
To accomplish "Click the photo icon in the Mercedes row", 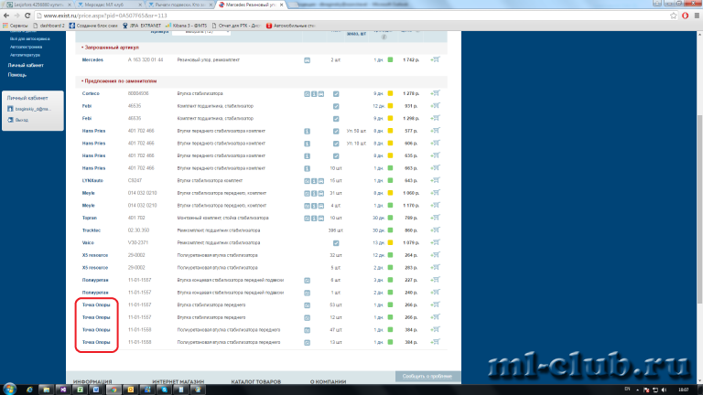I will (308, 59).
